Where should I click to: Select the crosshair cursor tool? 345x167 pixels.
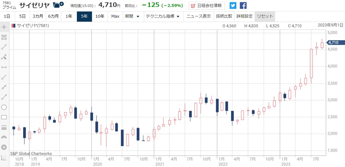pyautogui.click(x=4, y=27)
